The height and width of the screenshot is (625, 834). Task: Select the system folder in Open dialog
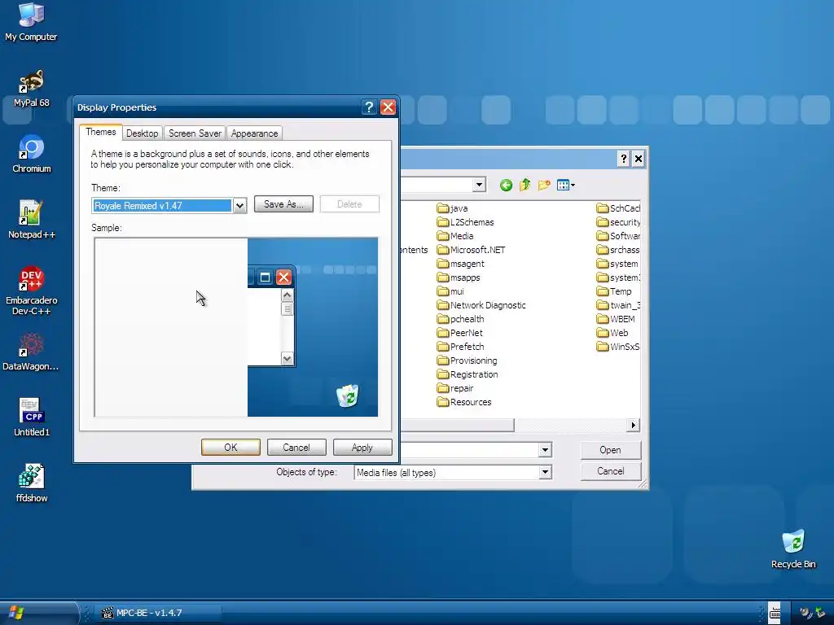(x=617, y=264)
